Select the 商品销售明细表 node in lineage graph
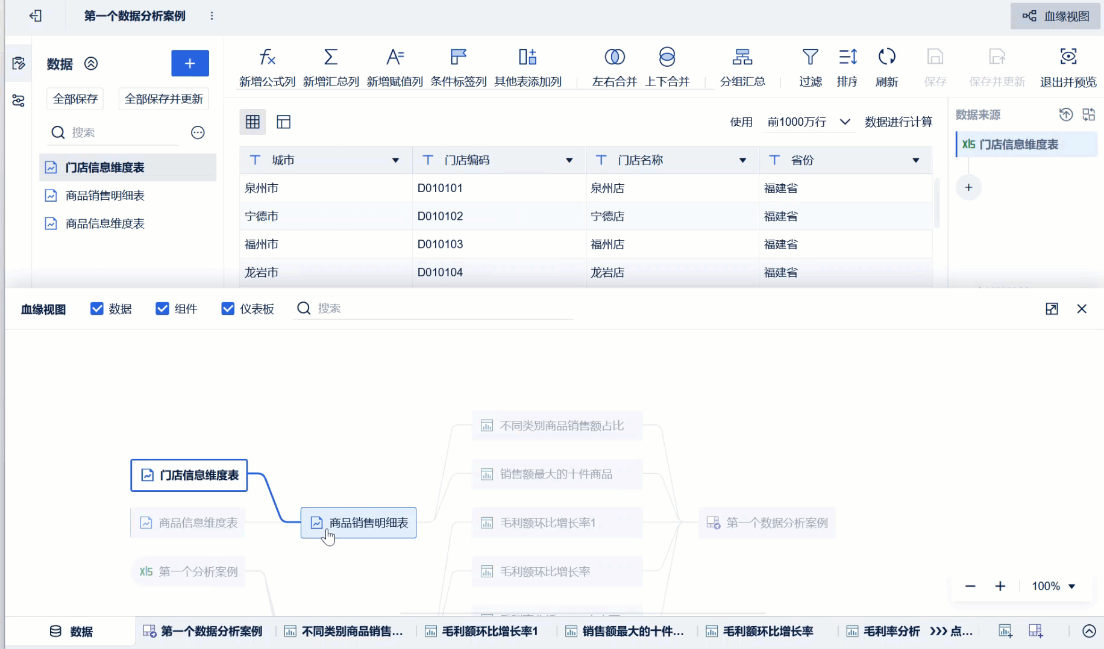1104x649 pixels. click(x=359, y=523)
